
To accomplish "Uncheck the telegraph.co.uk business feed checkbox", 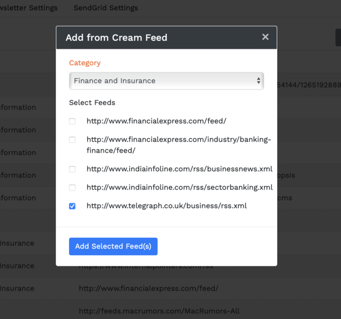I will point(72,206).
